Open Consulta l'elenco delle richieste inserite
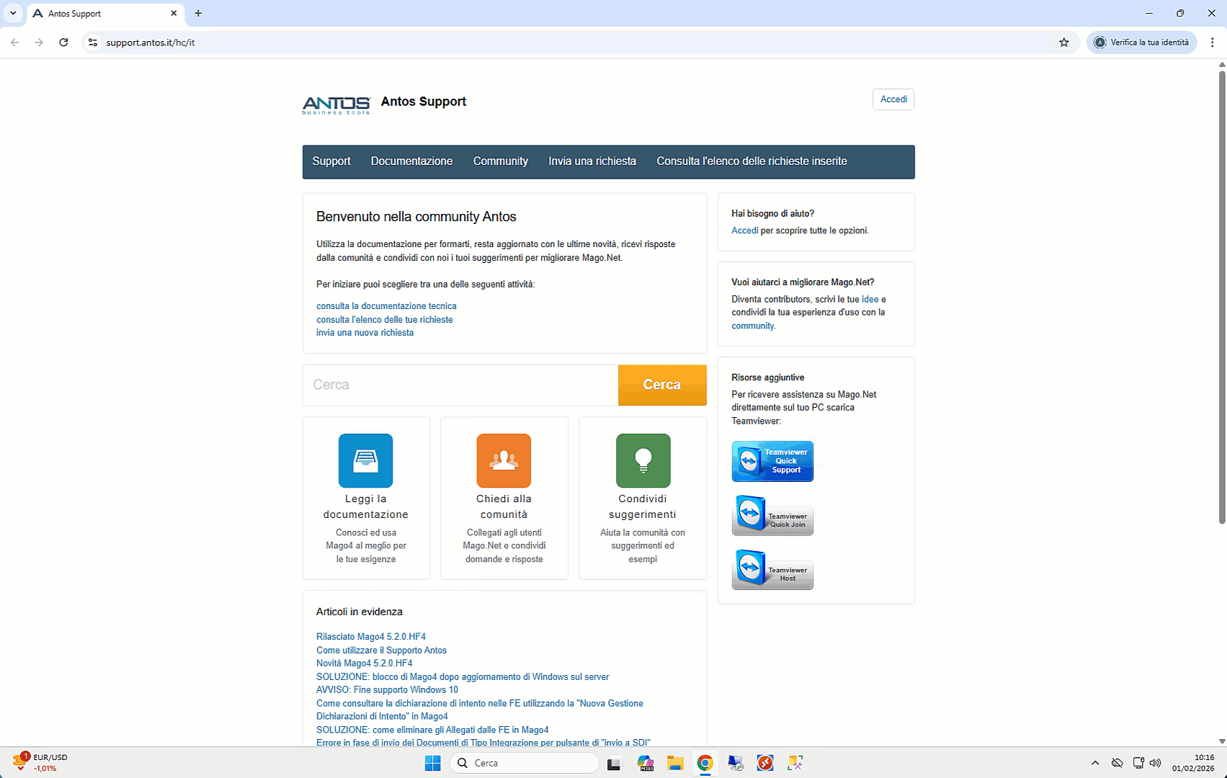The height and width of the screenshot is (778, 1227). pyautogui.click(x=751, y=161)
